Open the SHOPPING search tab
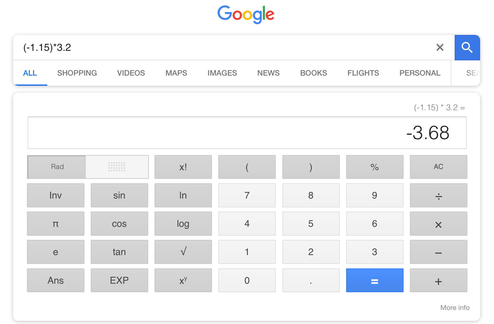This screenshot has width=494, height=324. click(x=77, y=73)
